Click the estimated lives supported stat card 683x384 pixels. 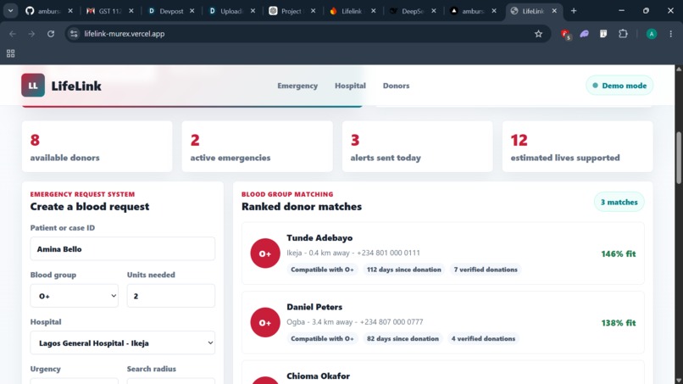point(578,147)
